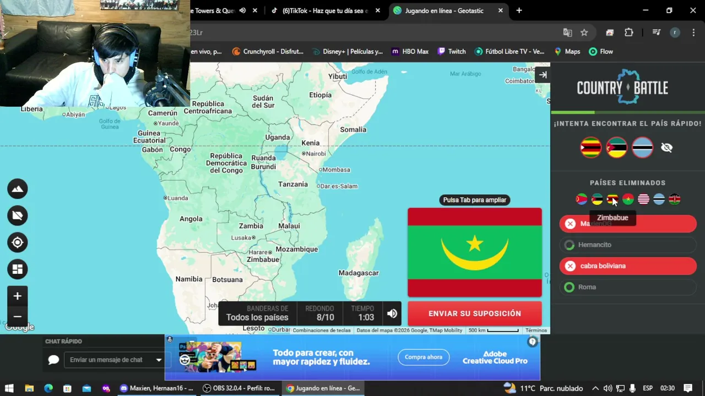Select player Roma in the list

click(628, 287)
